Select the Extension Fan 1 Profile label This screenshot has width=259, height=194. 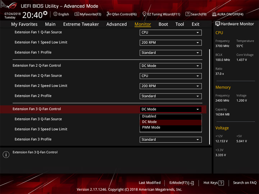coord(33,52)
